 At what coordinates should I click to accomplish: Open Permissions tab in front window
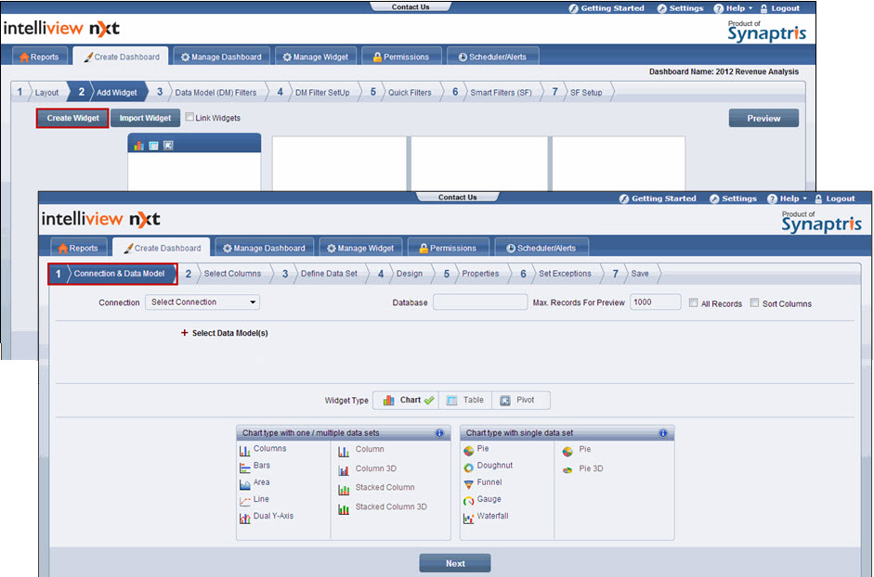tap(449, 248)
